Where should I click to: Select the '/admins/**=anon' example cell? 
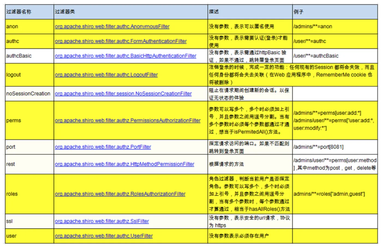click(x=335, y=26)
